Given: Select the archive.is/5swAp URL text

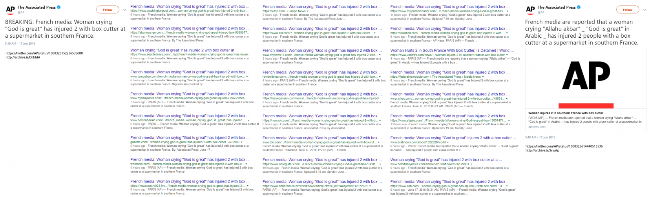Looking at the screenshot, I should 542,150.
